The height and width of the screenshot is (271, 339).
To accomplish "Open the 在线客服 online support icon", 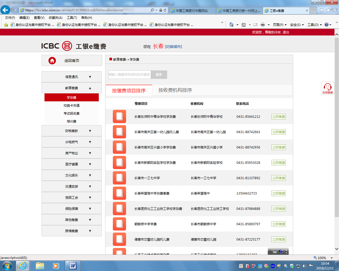I will pyautogui.click(x=328, y=88).
